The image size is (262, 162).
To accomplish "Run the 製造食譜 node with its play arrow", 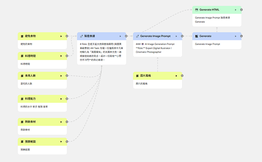I will 120,36.
